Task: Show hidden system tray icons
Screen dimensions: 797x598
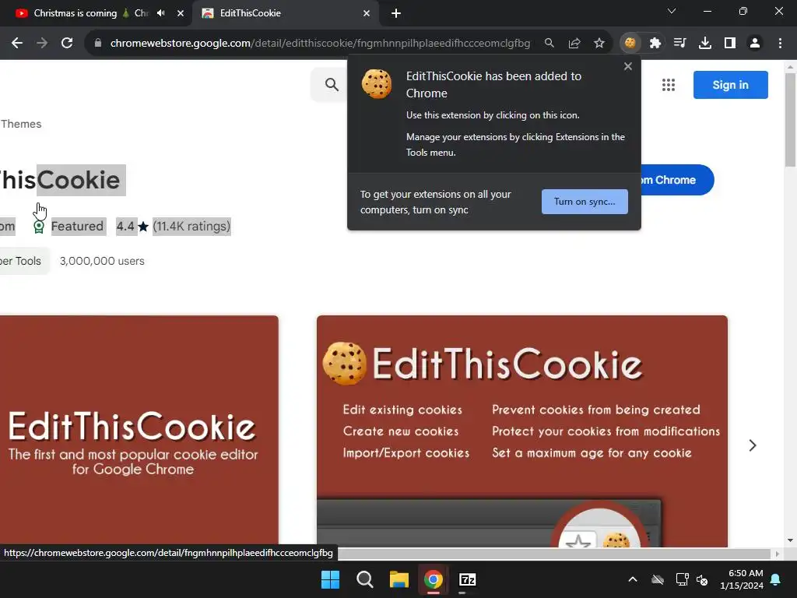Action: 633,579
